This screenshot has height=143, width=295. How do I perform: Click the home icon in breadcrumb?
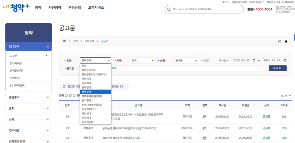(x=64, y=41)
